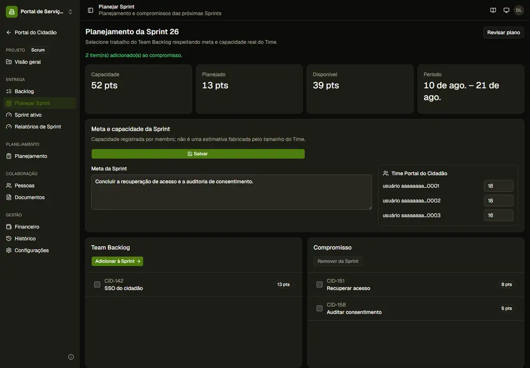
Task: Select Planejar Sprint menu item
Action: 40,103
